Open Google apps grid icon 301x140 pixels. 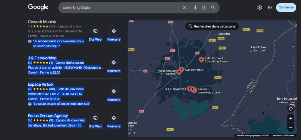(x=270, y=7)
